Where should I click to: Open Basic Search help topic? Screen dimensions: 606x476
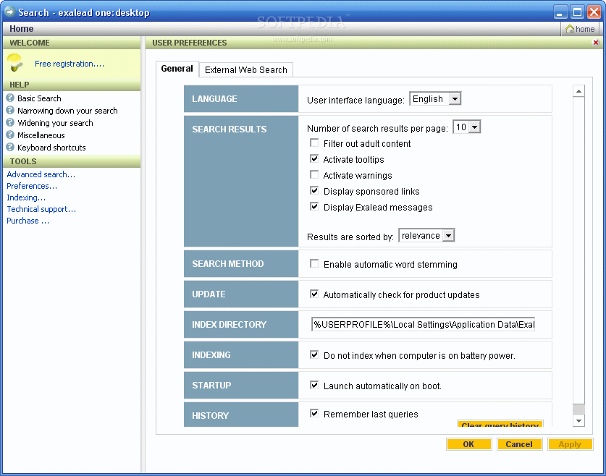coord(39,98)
